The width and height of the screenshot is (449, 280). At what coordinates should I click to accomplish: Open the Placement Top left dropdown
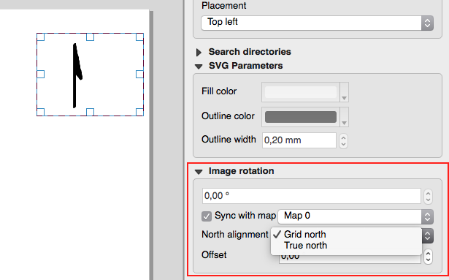[317, 23]
